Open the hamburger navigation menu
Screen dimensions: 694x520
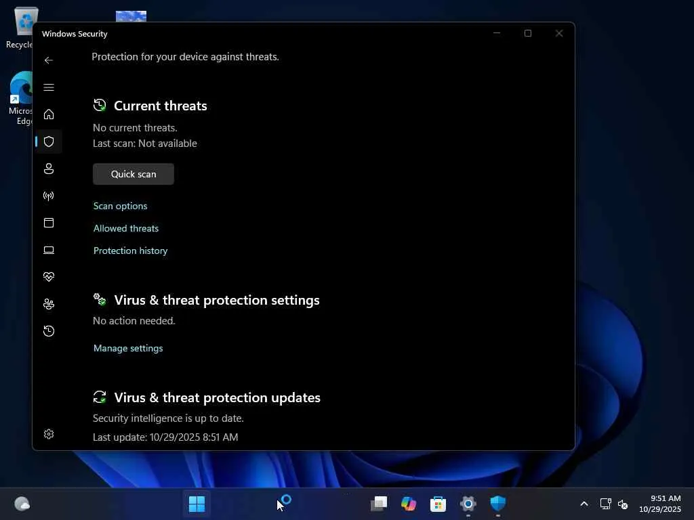49,87
